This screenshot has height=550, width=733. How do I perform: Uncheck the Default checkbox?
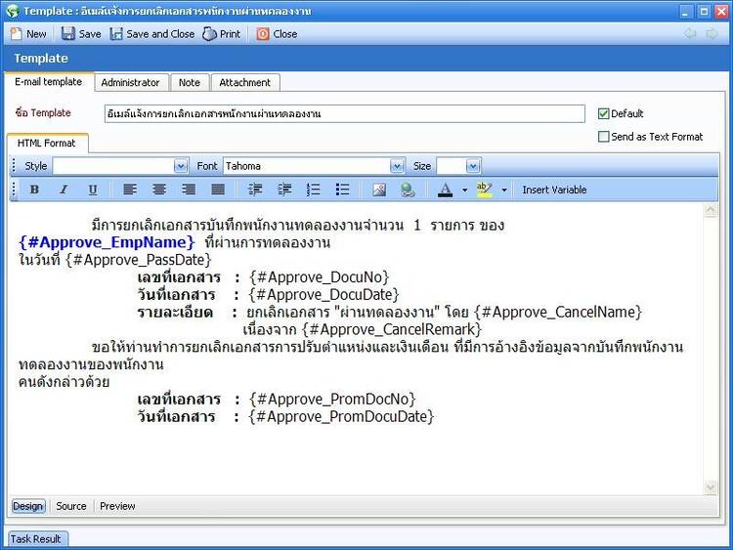(604, 113)
